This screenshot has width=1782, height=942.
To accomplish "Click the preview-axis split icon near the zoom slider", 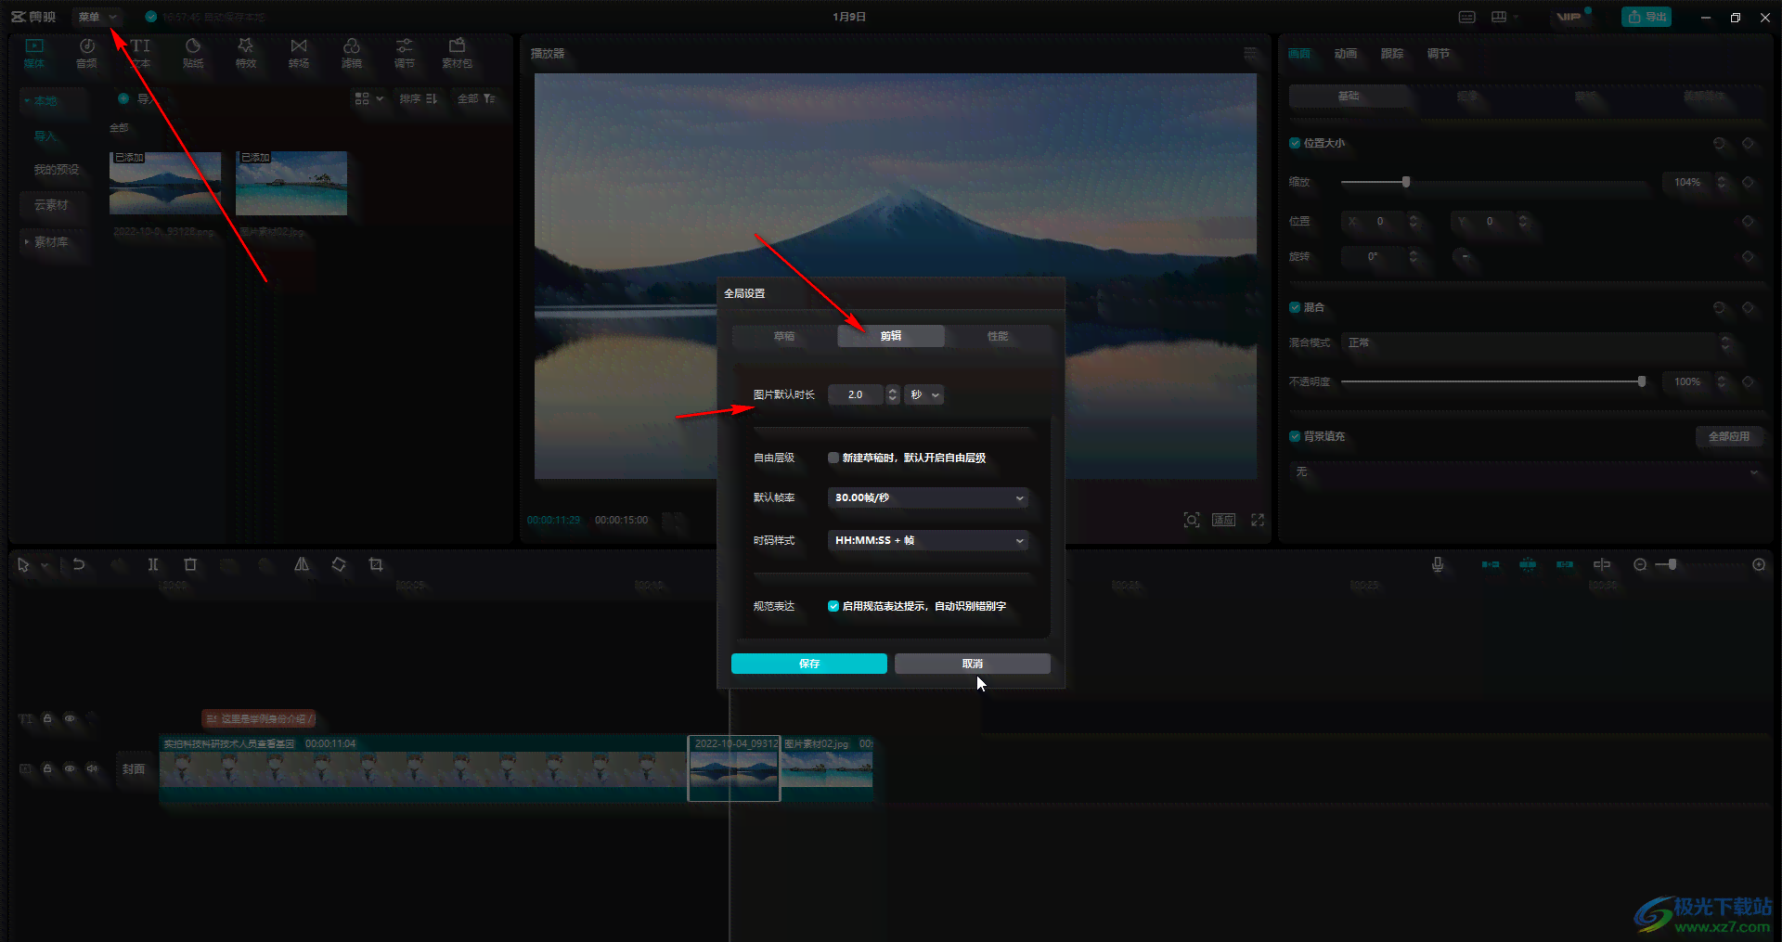I will [x=1602, y=564].
